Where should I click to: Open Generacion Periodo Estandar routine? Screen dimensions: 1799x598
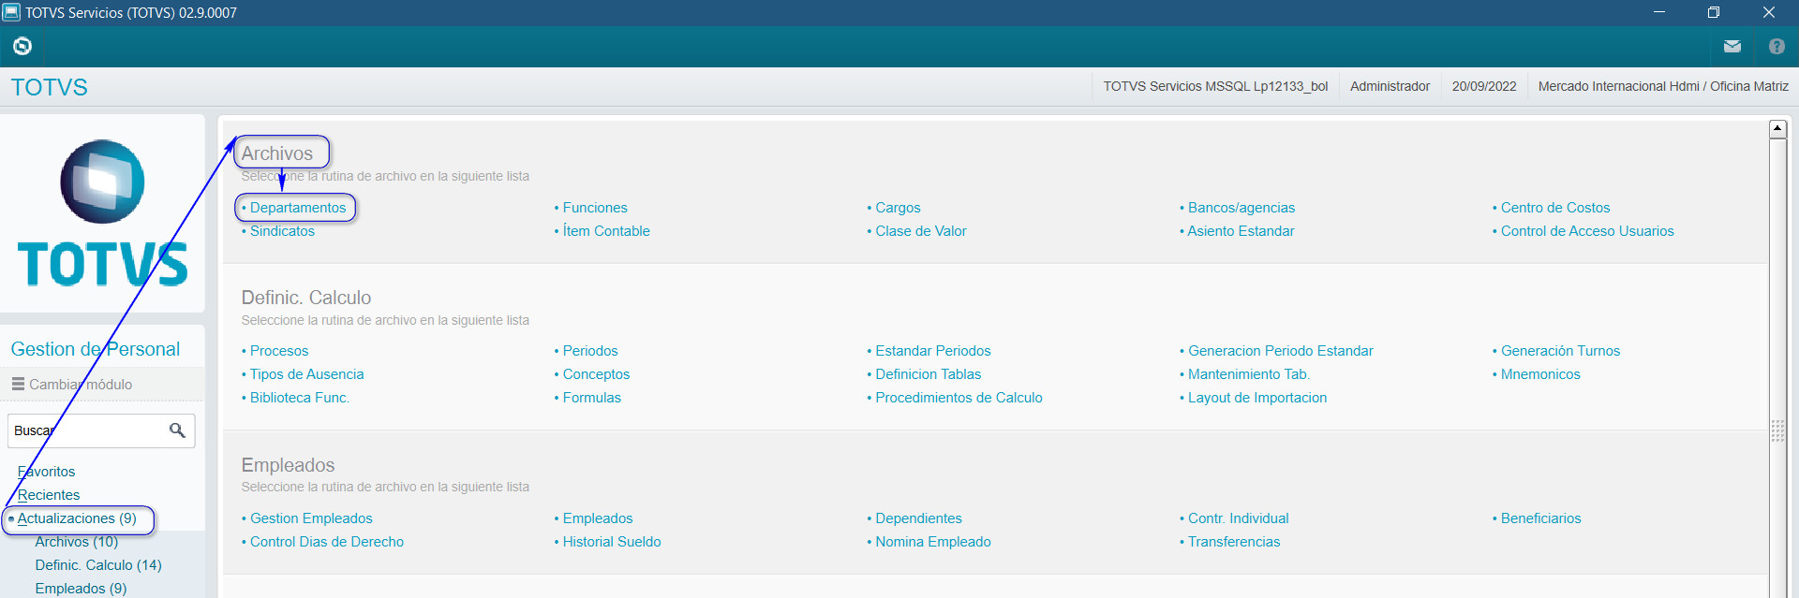coord(1280,351)
